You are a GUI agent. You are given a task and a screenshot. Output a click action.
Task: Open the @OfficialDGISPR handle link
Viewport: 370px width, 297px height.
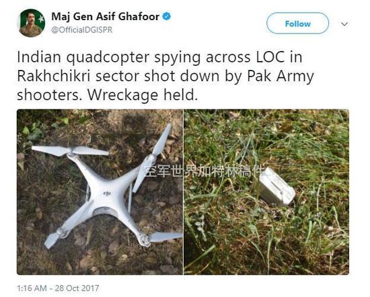[81, 30]
